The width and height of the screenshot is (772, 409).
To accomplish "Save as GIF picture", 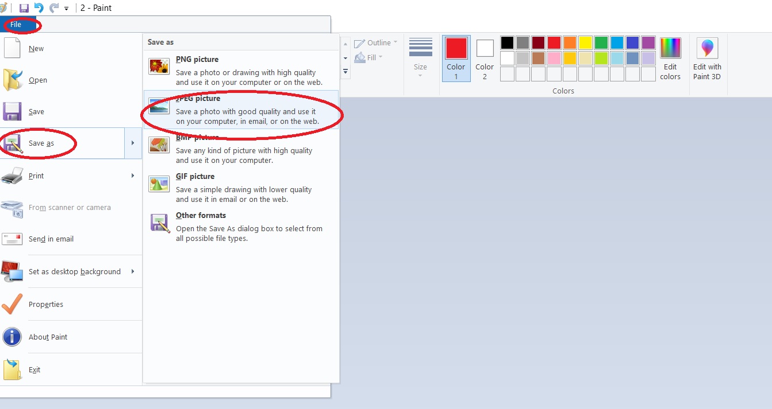I will point(241,187).
